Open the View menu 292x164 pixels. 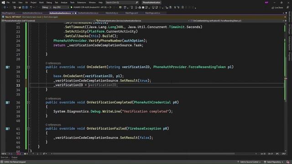coord(20,3)
